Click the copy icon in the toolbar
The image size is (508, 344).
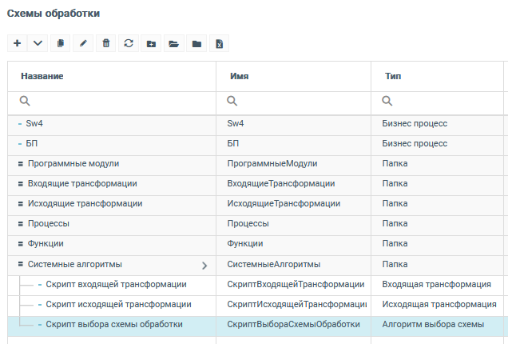tap(61, 43)
